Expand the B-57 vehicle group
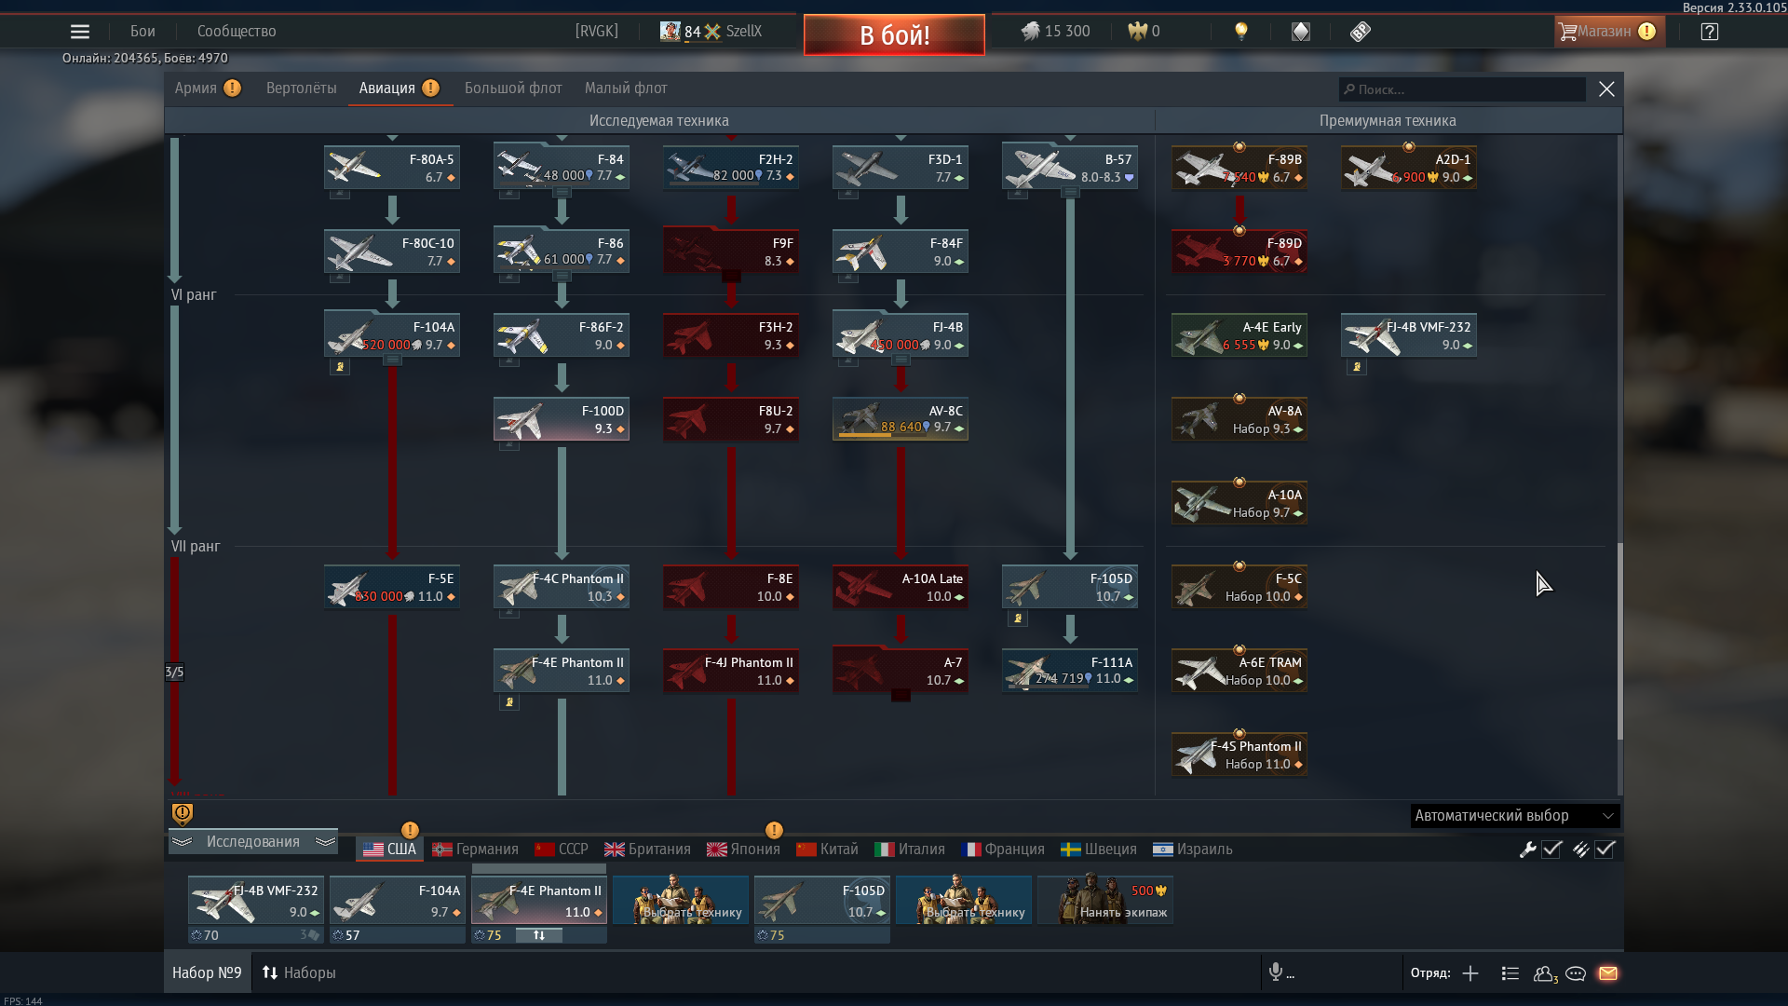This screenshot has width=1788, height=1006. pyautogui.click(x=1070, y=193)
